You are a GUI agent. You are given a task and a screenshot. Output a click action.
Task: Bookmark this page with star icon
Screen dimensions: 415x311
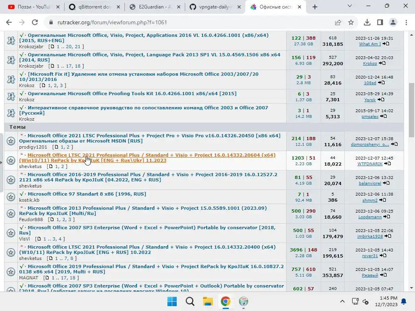(x=351, y=23)
